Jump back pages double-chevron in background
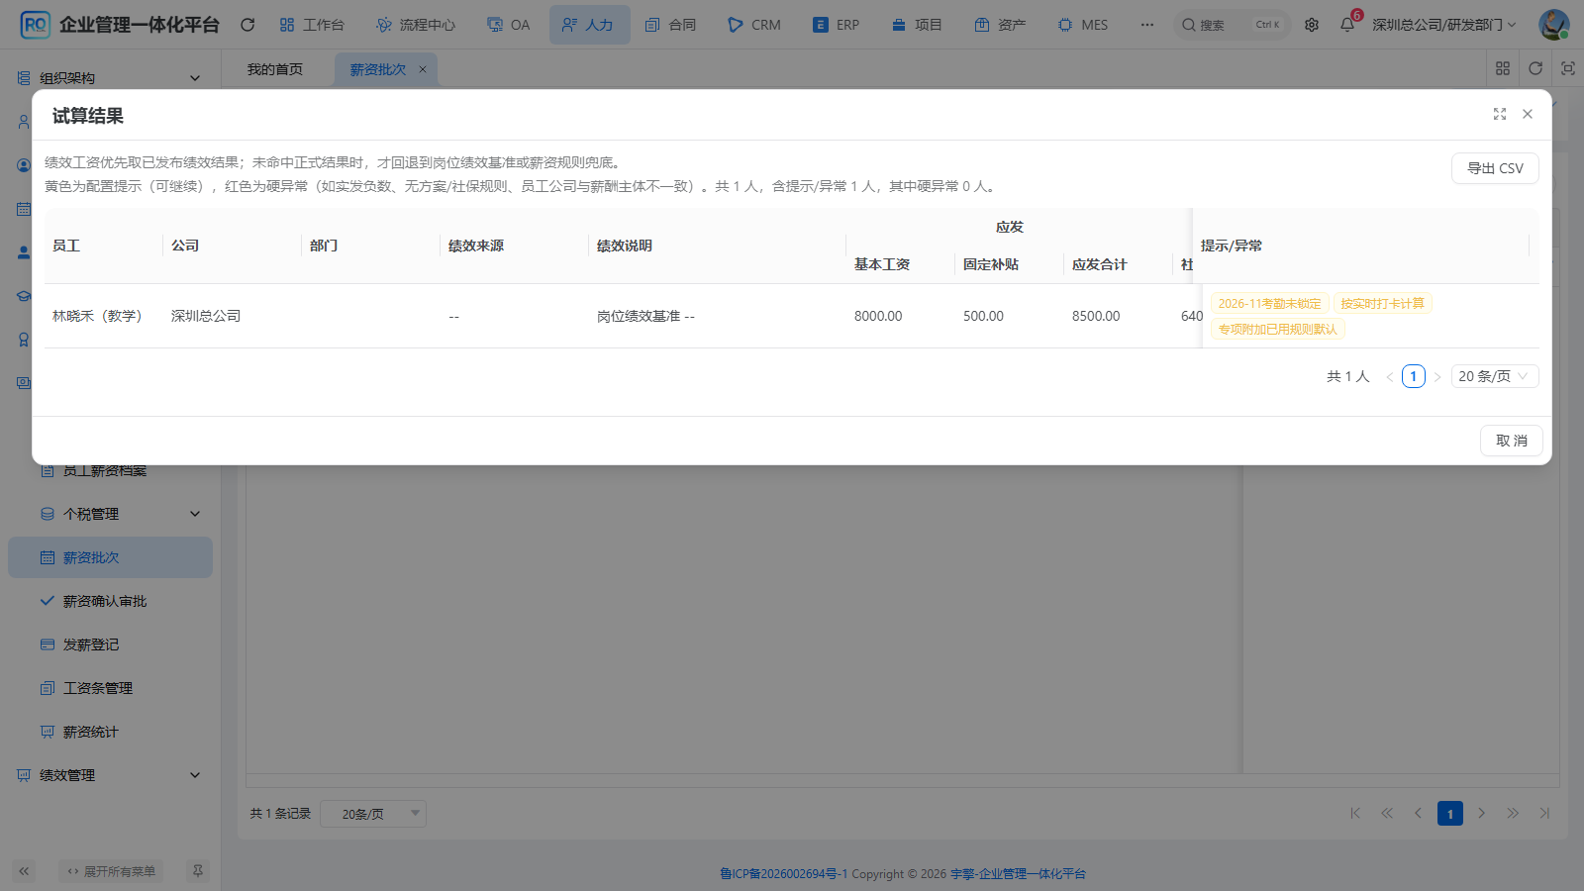This screenshot has height=891, width=1584. [x=1387, y=814]
